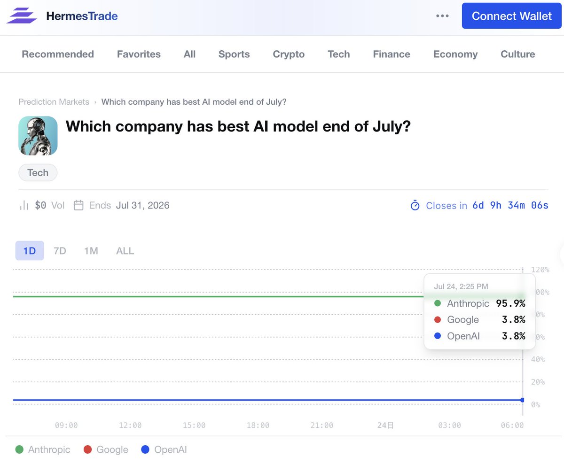This screenshot has height=464, width=564.
Task: Select the 1D chart range
Action: pyautogui.click(x=30, y=251)
